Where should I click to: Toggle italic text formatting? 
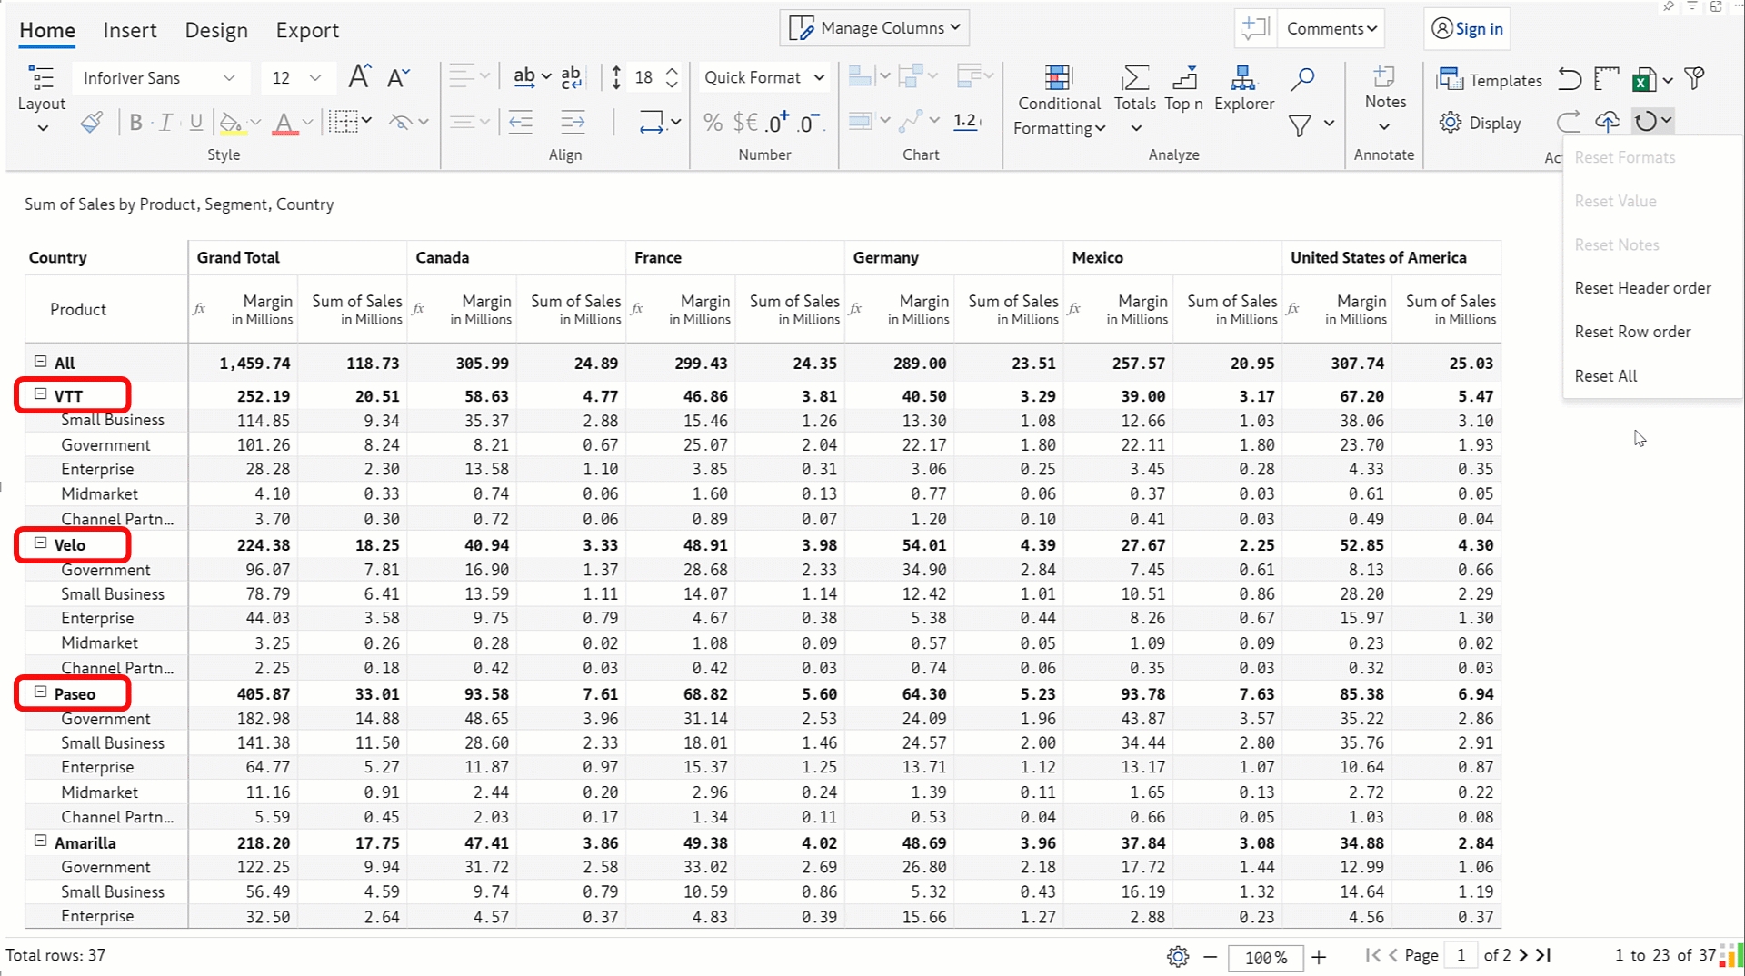165,123
